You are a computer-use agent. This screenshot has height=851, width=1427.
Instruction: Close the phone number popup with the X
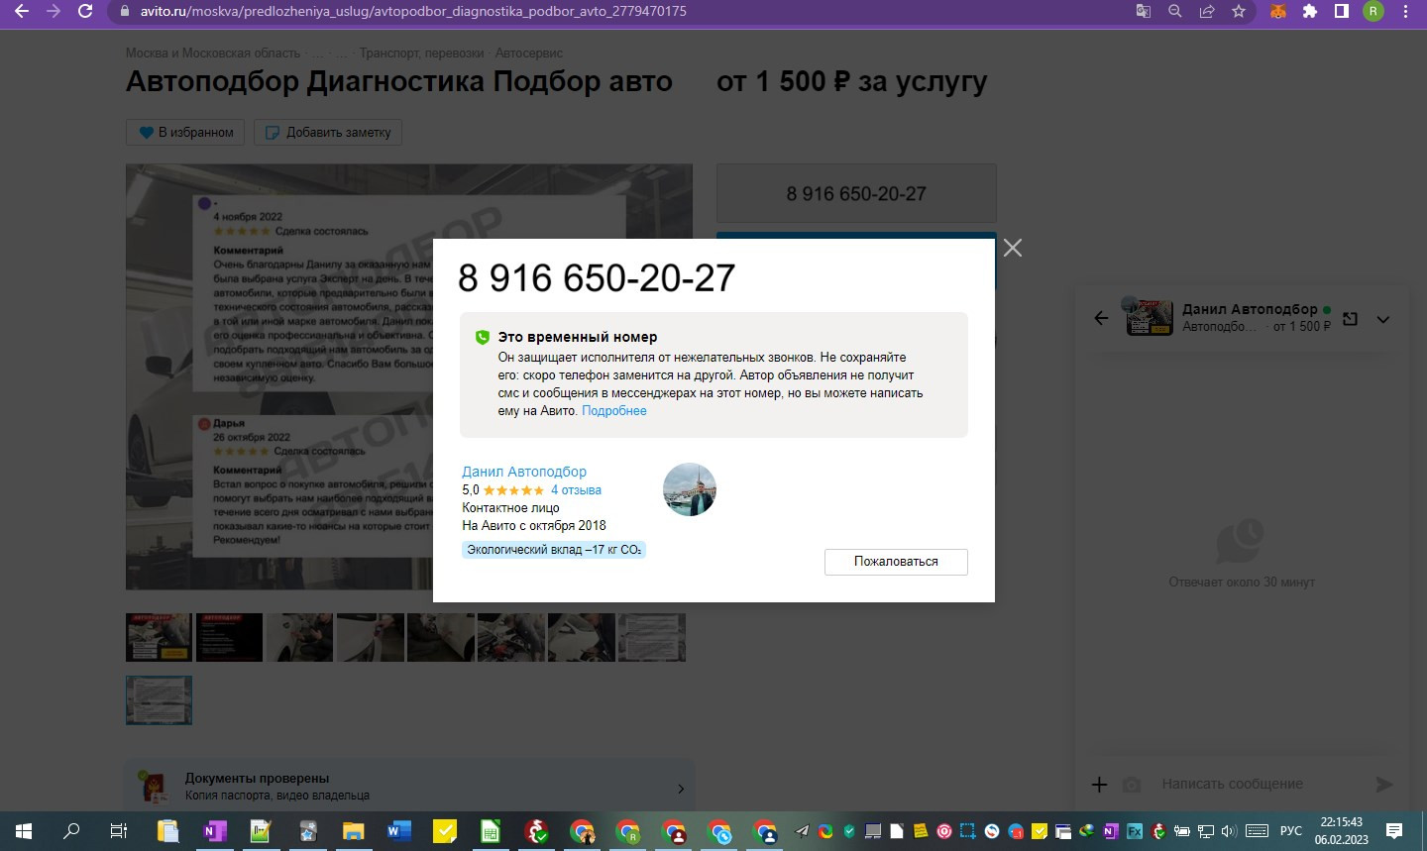(x=1012, y=248)
